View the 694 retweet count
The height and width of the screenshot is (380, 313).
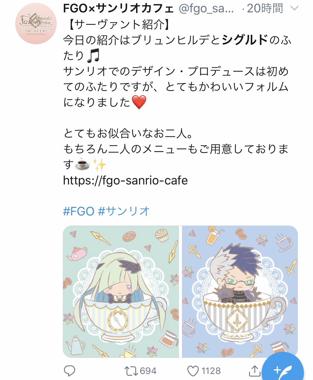(x=148, y=371)
